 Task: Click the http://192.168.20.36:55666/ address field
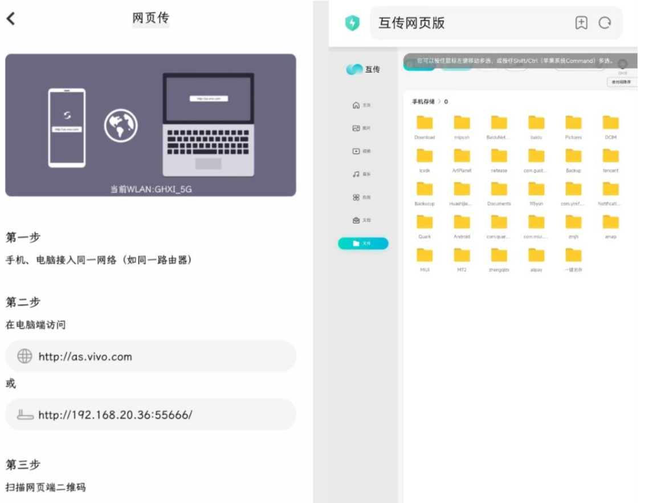tap(150, 415)
